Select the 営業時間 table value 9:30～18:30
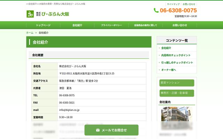Viewport: 223px width, 139px height. pos(66,117)
